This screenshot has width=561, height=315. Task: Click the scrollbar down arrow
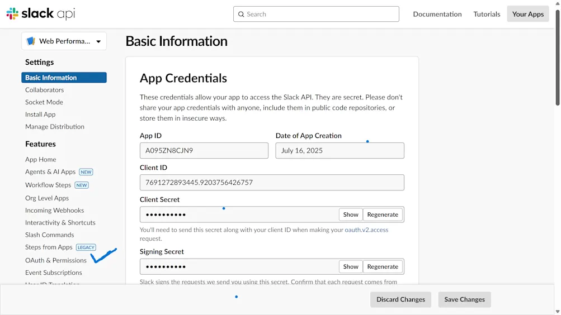(558, 312)
